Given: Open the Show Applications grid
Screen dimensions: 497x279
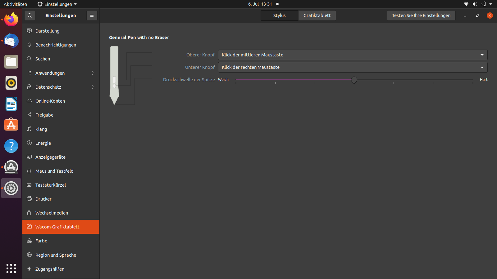Looking at the screenshot, I should point(11,268).
